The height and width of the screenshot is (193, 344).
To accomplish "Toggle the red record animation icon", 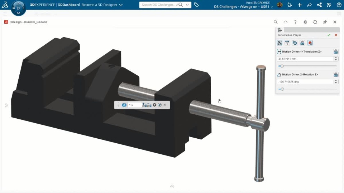I will click(x=310, y=43).
